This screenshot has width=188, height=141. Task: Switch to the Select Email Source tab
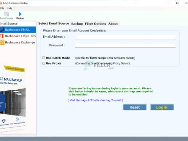pyautogui.click(x=54, y=23)
